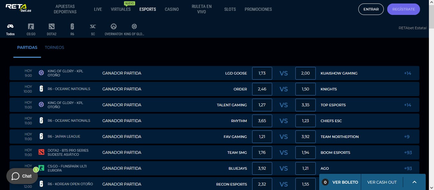Switch to the Torneos tab
The width and height of the screenshot is (434, 190).
tap(55, 47)
